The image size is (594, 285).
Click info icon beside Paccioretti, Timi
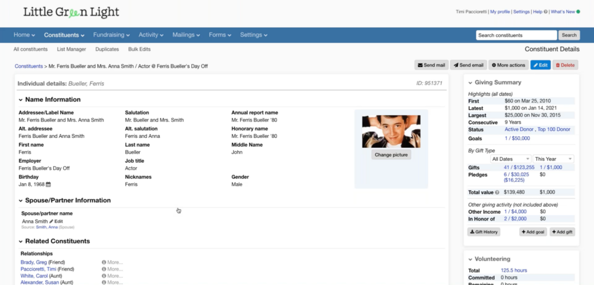click(x=103, y=269)
